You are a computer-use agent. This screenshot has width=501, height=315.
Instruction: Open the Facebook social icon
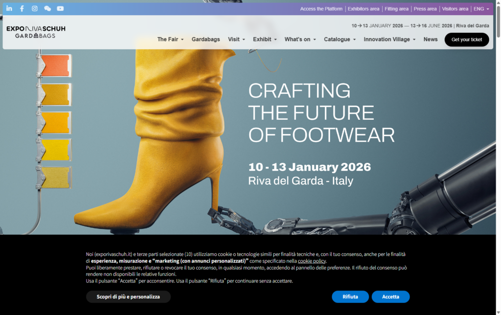(x=22, y=8)
